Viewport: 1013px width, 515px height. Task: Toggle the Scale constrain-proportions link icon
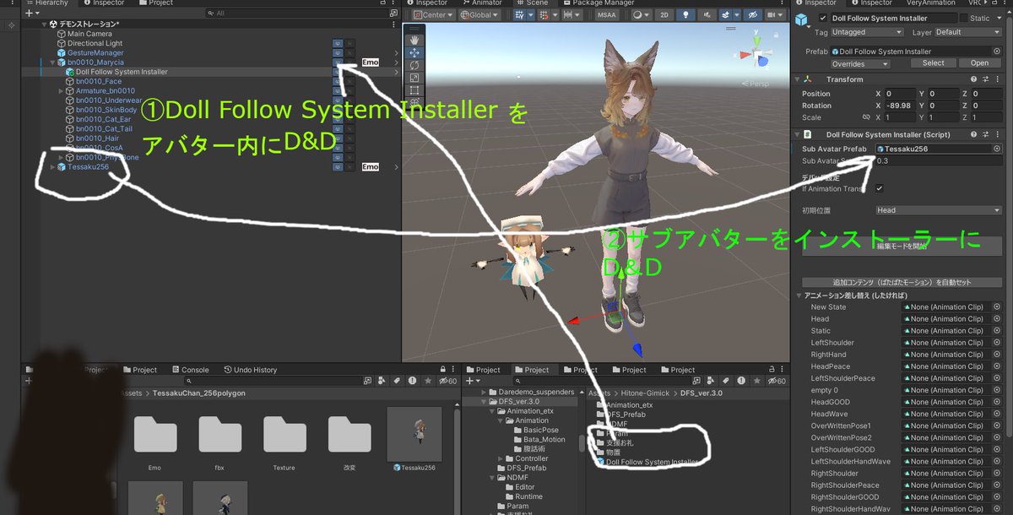click(x=866, y=117)
